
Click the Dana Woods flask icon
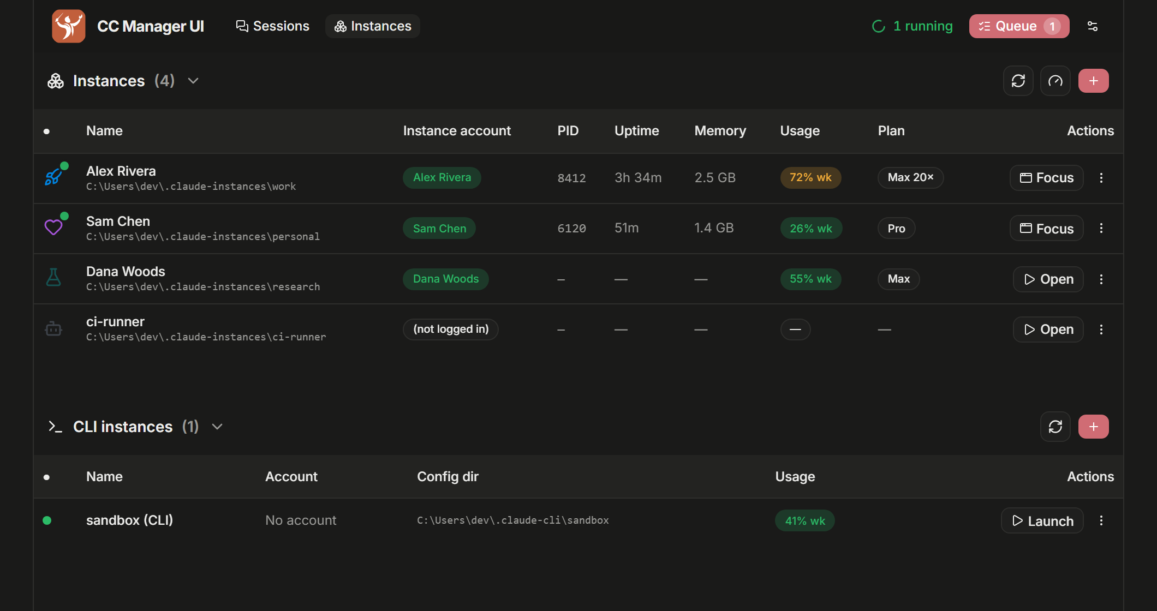click(53, 278)
